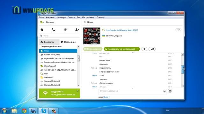204x114 pixels.
Task: Open the Вид menu
Action: [78, 17]
